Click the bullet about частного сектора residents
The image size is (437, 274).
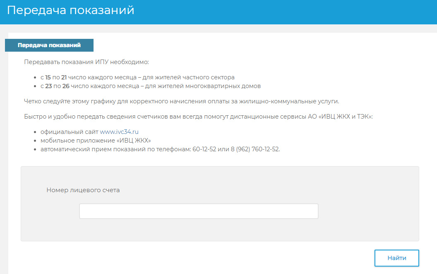click(x=137, y=77)
